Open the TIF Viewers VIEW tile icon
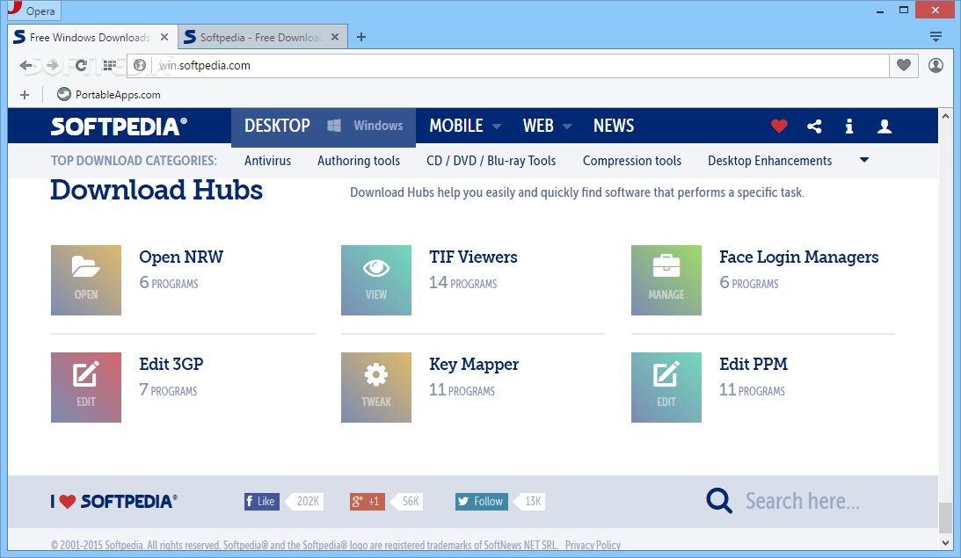This screenshot has height=558, width=961. pos(376,280)
